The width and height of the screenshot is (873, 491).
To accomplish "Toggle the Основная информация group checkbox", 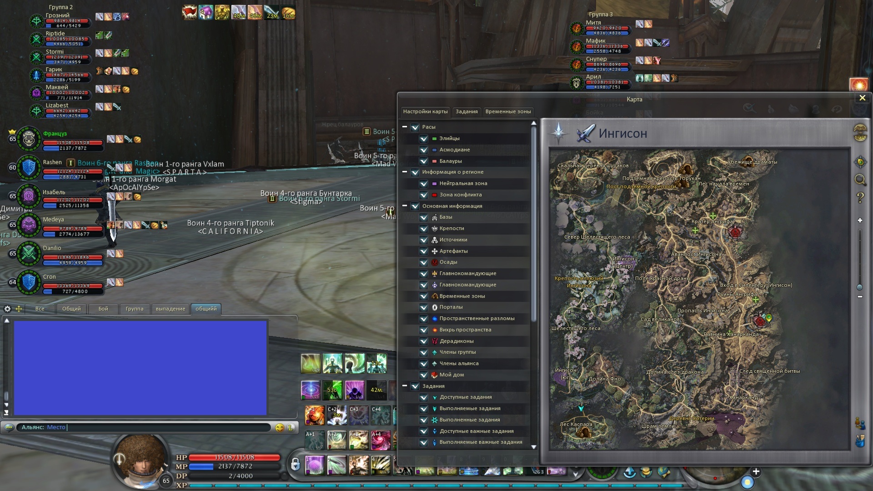I will pyautogui.click(x=415, y=206).
